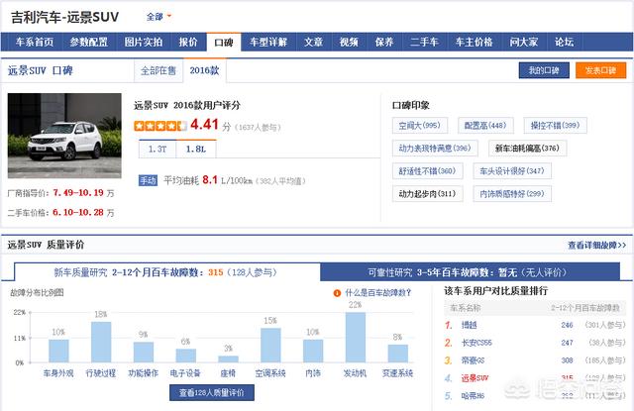Open 论坛 tab
Screen dimensions: 634x411
point(564,42)
